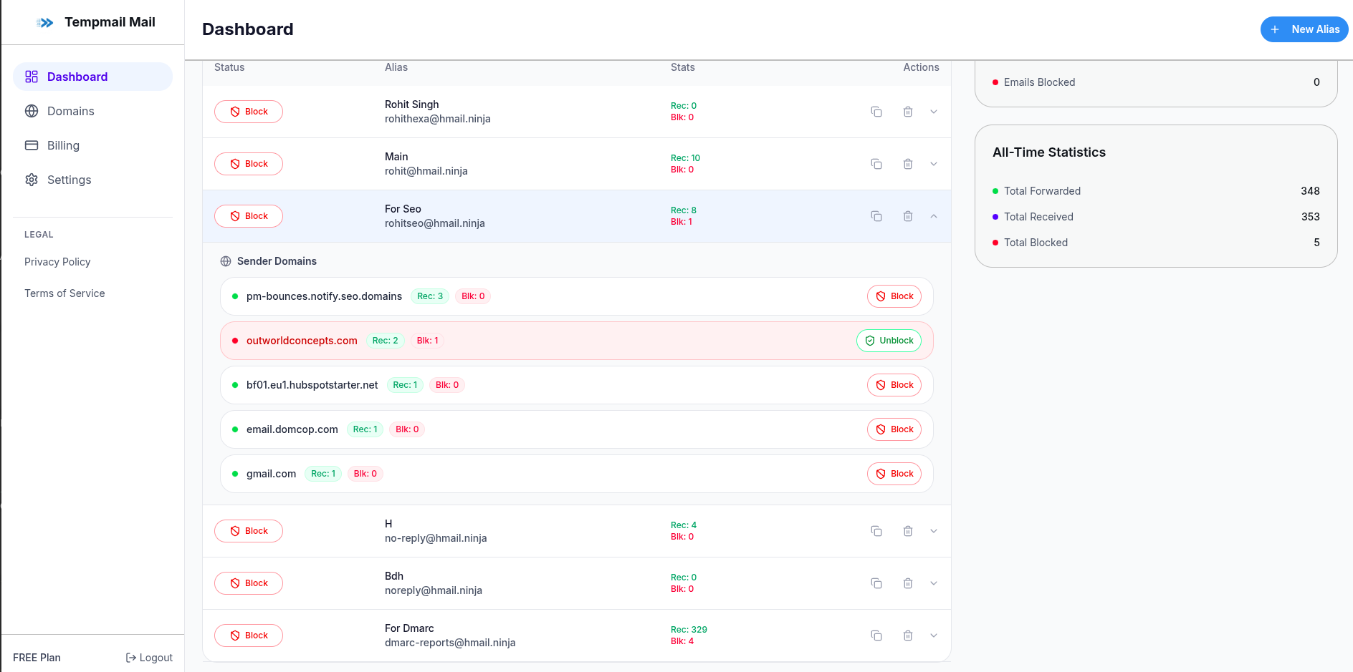Image resolution: width=1353 pixels, height=672 pixels.
Task: Block the gmail.com sender domain
Action: [894, 474]
